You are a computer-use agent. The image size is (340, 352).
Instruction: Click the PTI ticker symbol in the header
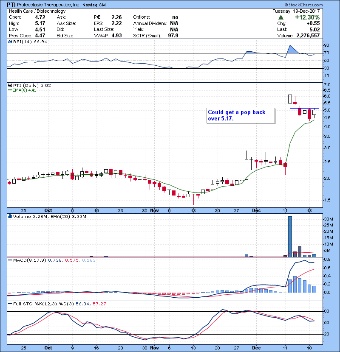pyautogui.click(x=11, y=5)
